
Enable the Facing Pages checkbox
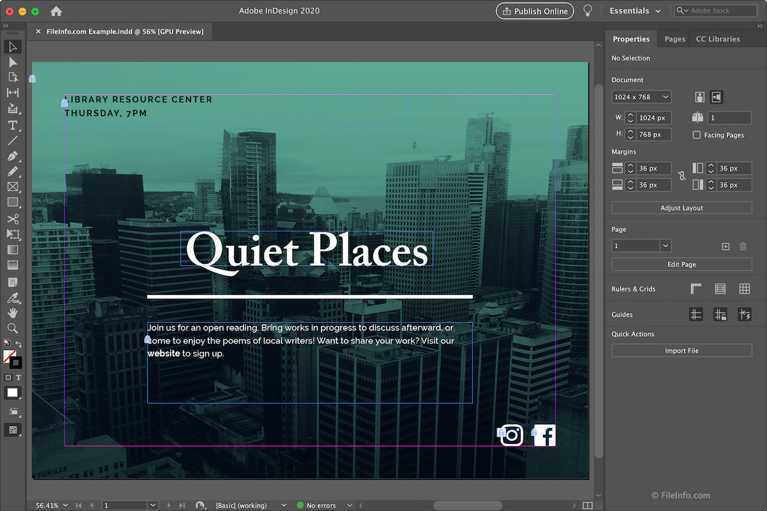[697, 135]
